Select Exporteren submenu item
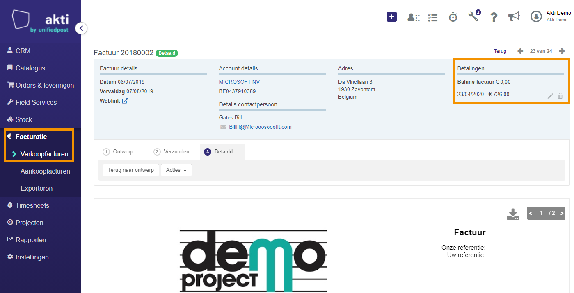The image size is (574, 293). 37,189
